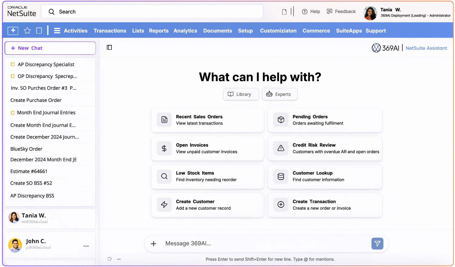Image resolution: width=455 pixels, height=267 pixels.
Task: Click Tania W. profile photo in header
Action: [x=370, y=13]
